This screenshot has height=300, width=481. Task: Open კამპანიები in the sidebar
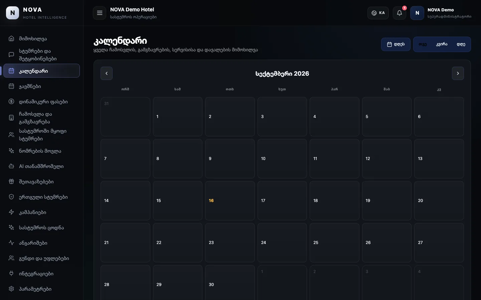[x=41, y=212]
